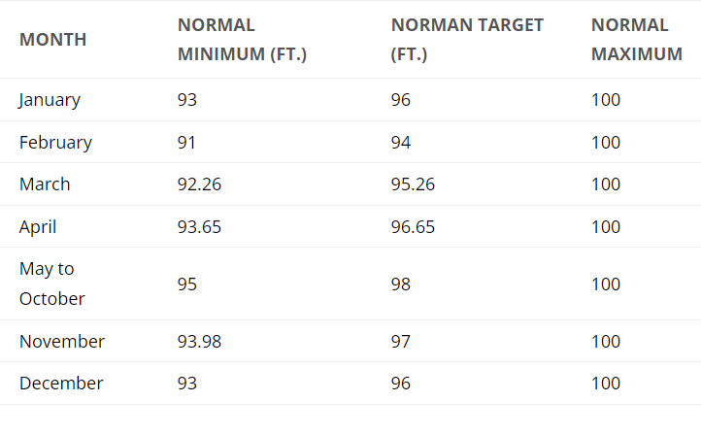Click November's target value 97
The height and width of the screenshot is (435, 701).
(x=401, y=342)
